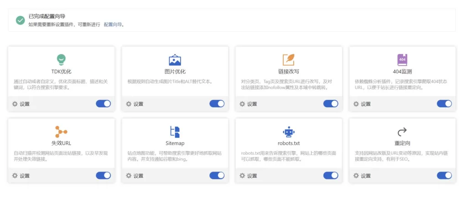The height and width of the screenshot is (202, 467).
Task: Click the gear icon under 404监测
Action: click(357, 104)
